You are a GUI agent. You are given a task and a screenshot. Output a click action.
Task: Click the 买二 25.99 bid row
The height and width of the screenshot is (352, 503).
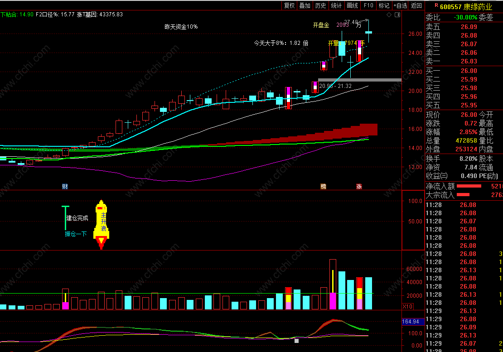451,79
